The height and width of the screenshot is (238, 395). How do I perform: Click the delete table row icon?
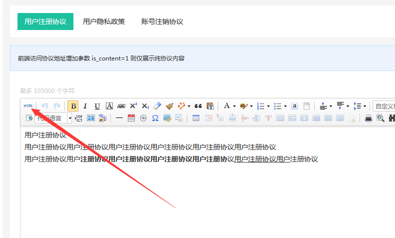click(x=244, y=118)
